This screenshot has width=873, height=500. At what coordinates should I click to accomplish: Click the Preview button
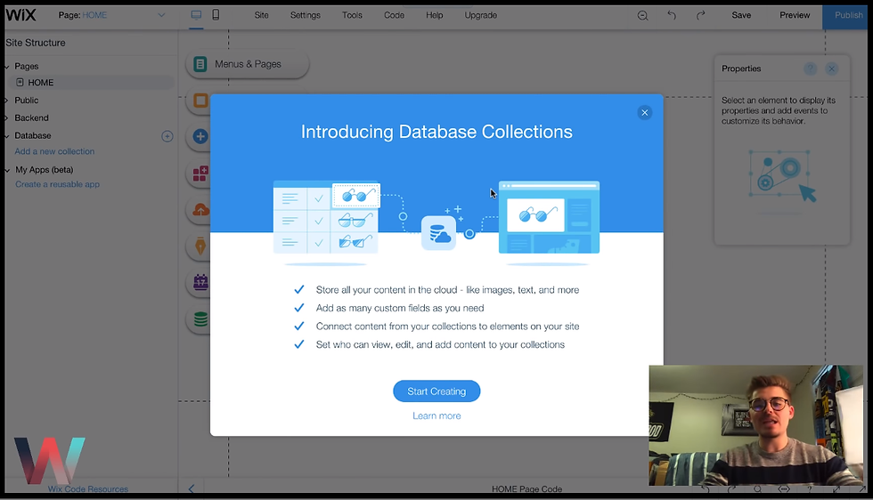click(x=795, y=15)
